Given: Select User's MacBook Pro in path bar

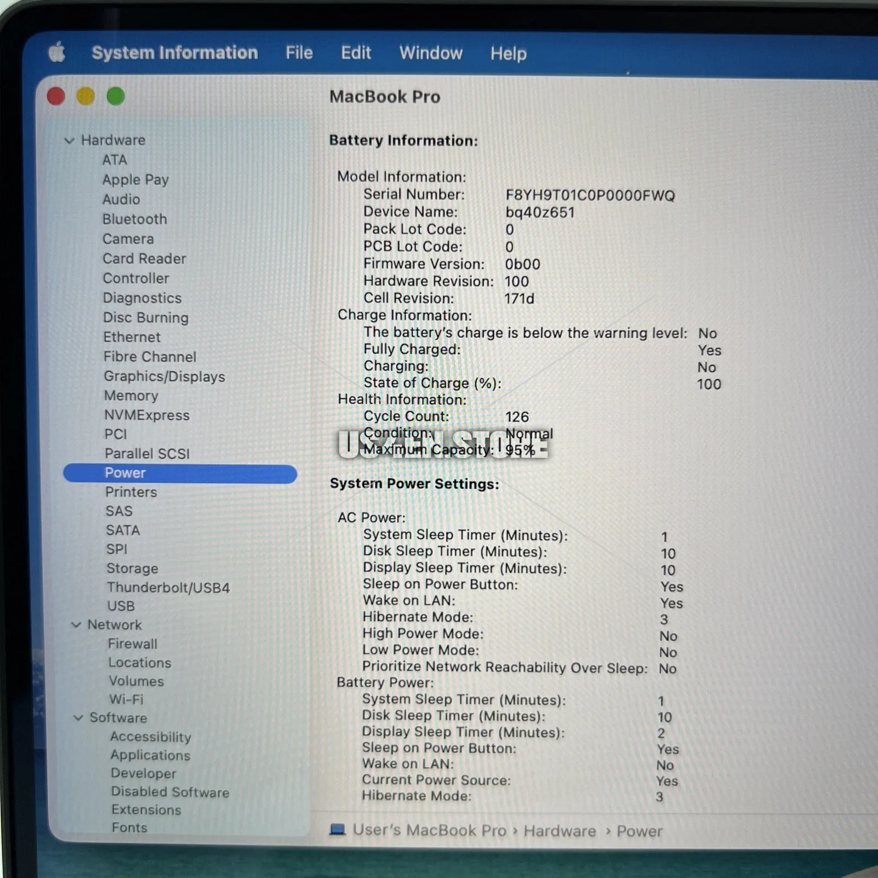Looking at the screenshot, I should point(429,830).
